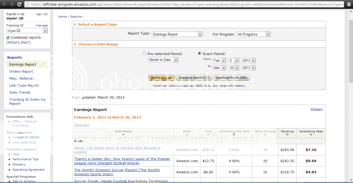Screen dimensions: 353x183
Task: Click the browser address bar URL
Action: click(187, 4)
